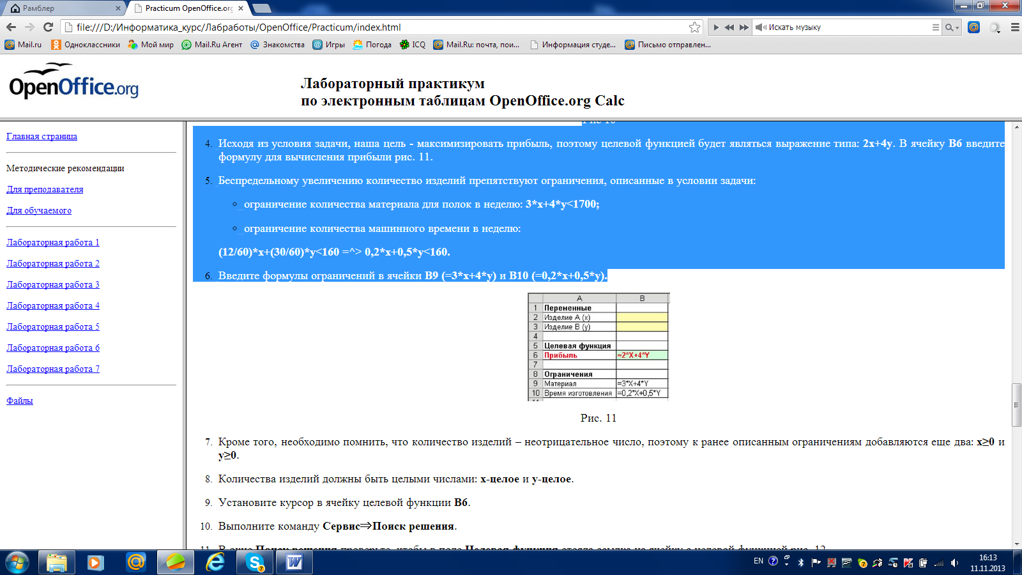Click fast-forward button in music toolbar
The width and height of the screenshot is (1022, 575).
744,27
